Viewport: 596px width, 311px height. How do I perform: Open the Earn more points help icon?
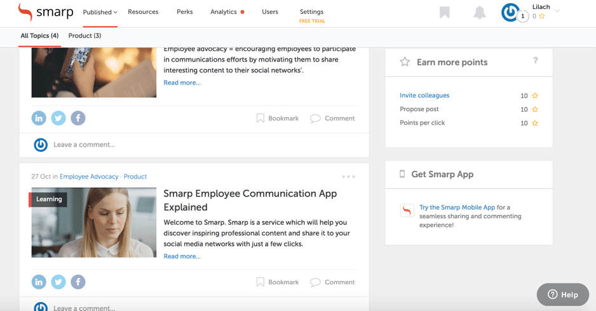(535, 60)
